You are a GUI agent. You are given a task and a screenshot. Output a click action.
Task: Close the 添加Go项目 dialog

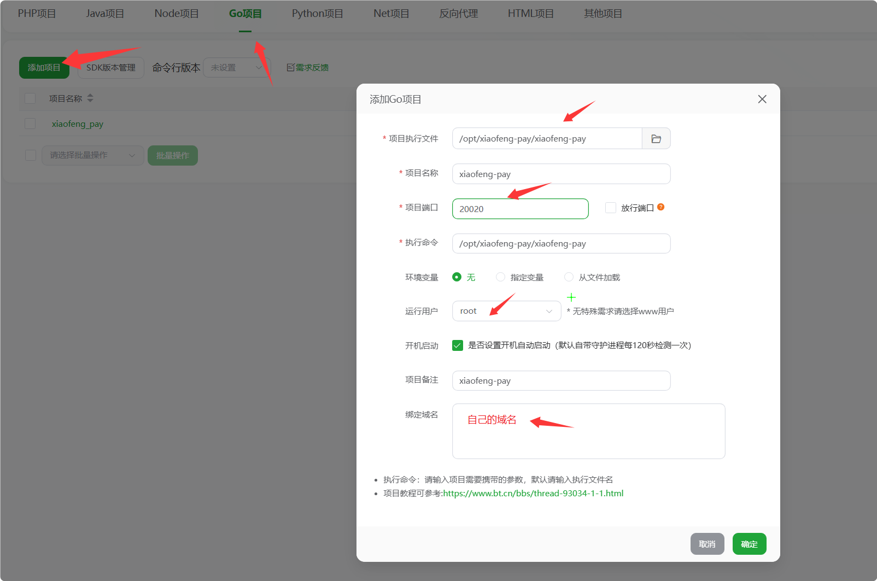point(762,99)
